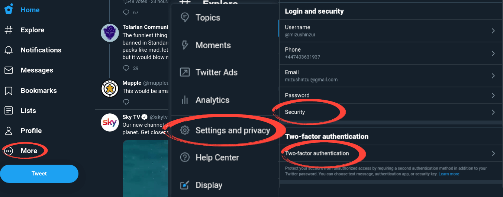Open the Sky TV profile avatar
Viewport: 503px width, 197px height.
point(110,122)
